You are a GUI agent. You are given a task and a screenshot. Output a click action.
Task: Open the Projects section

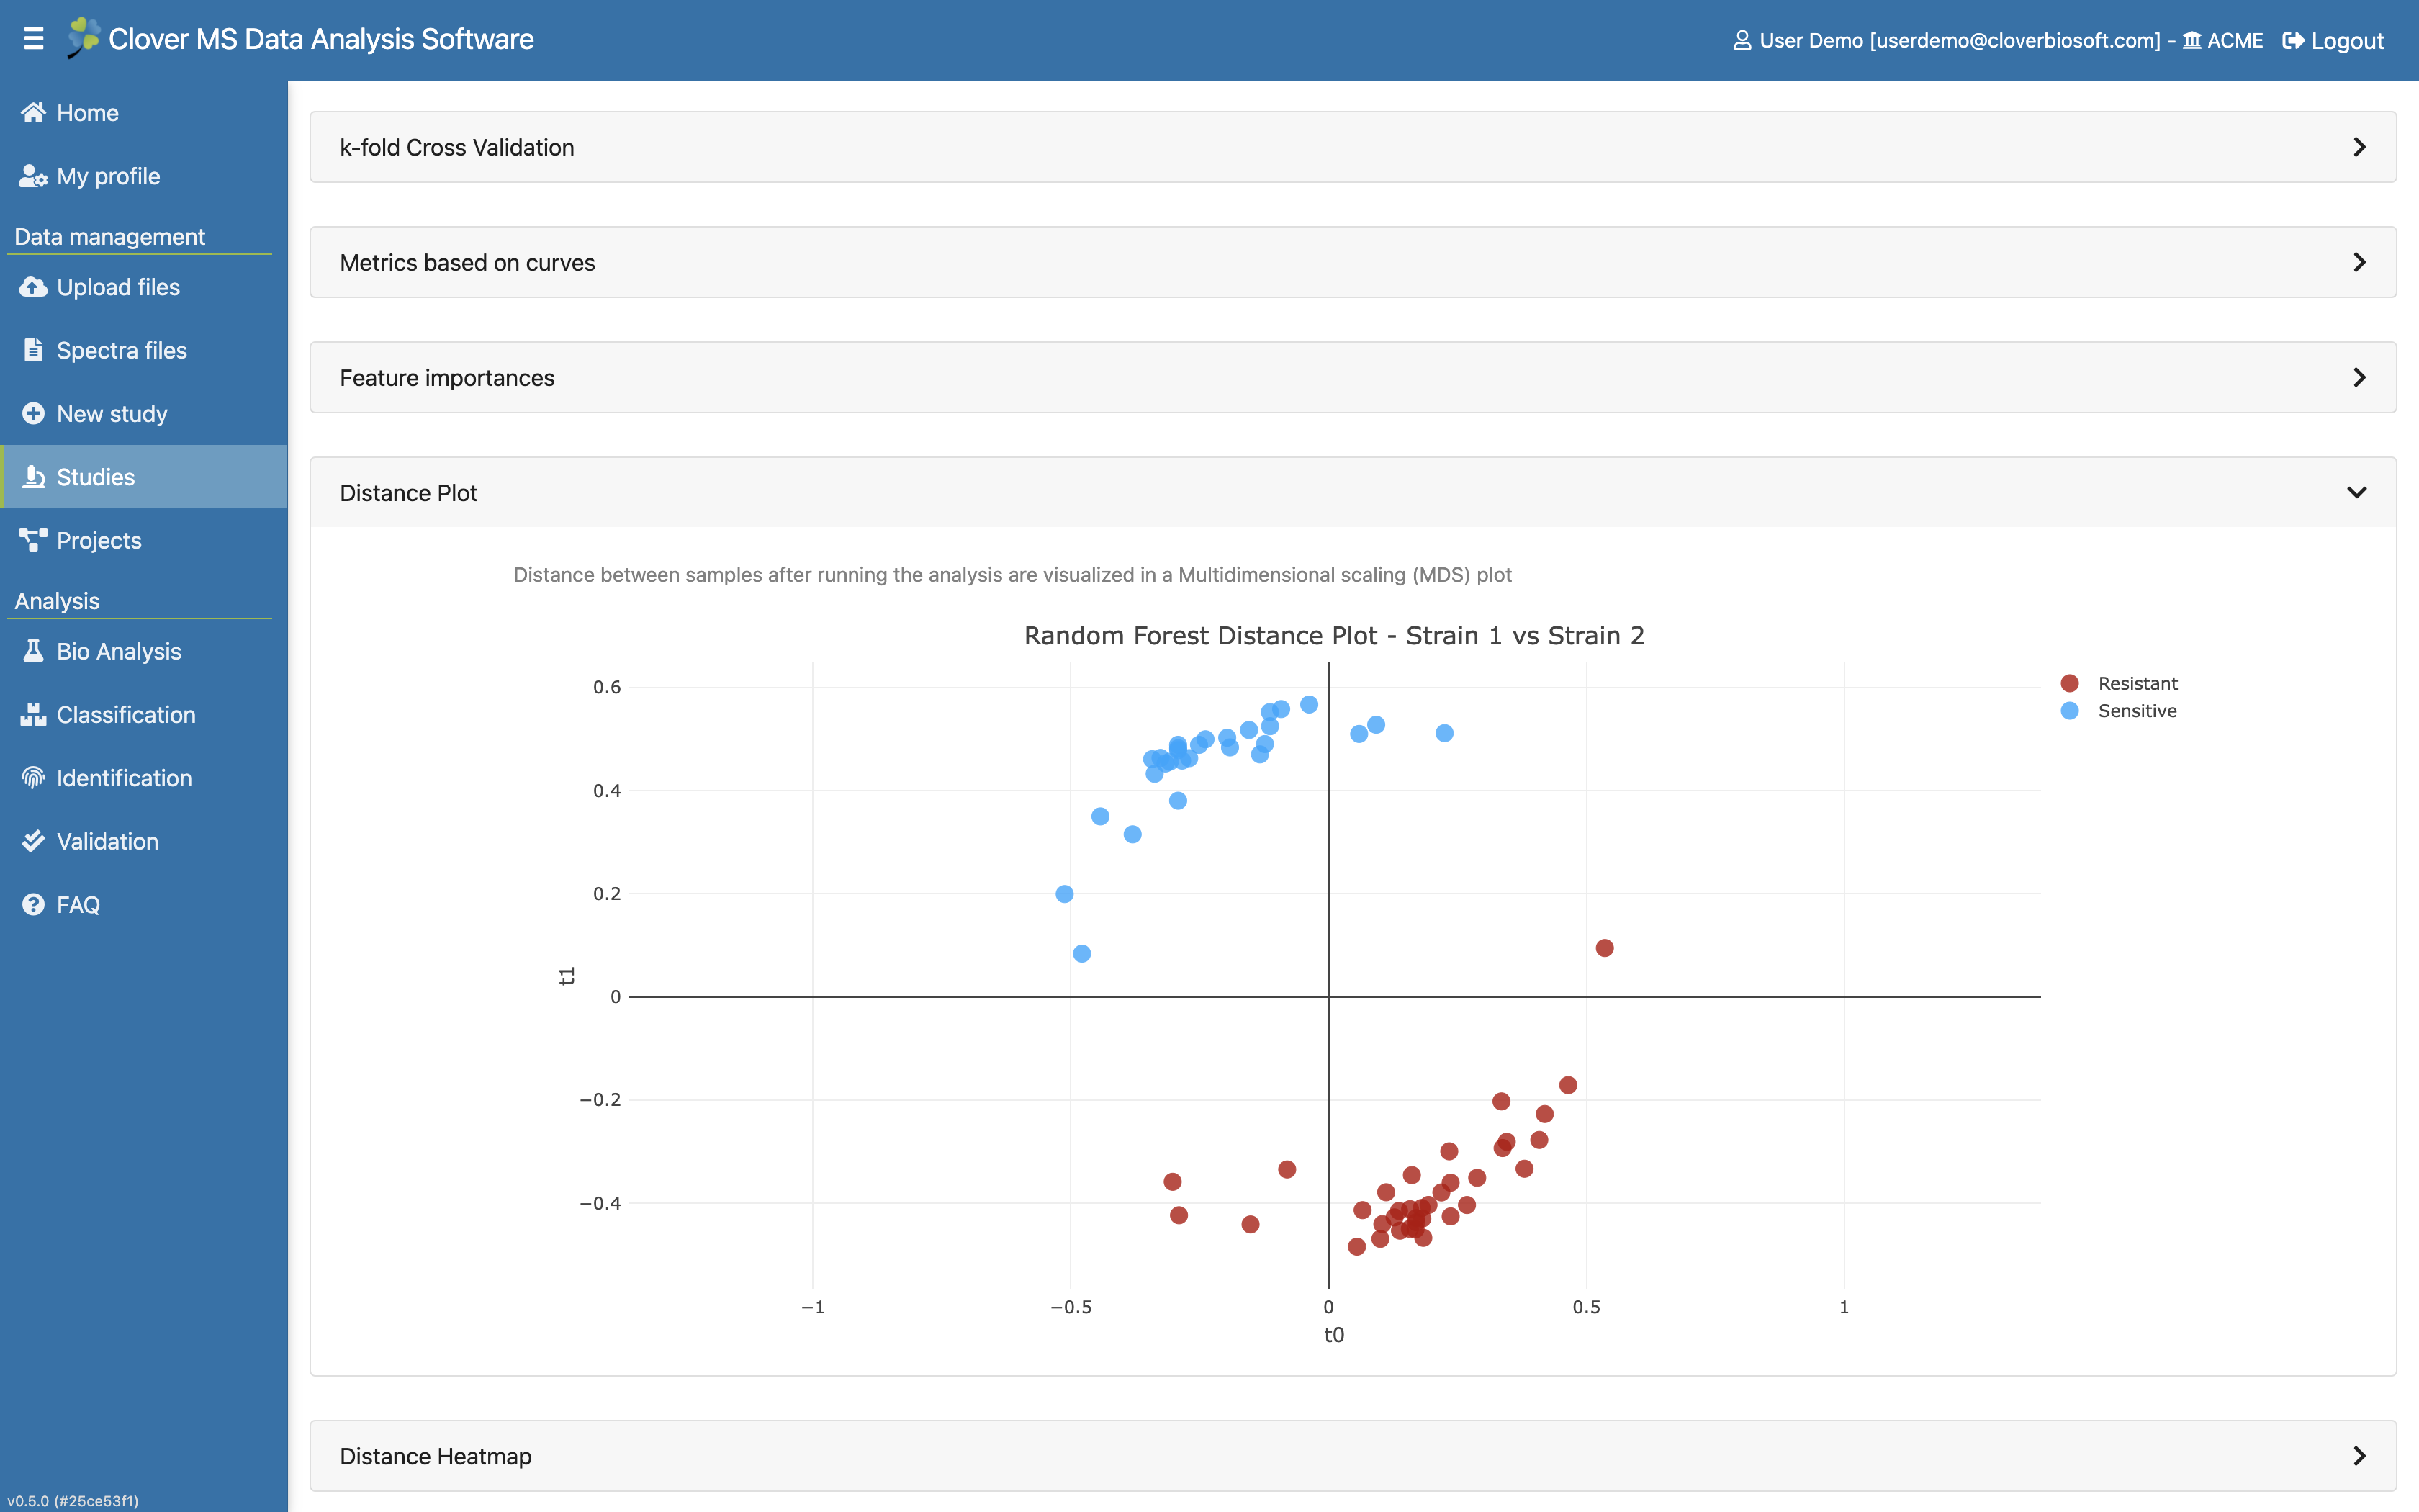[144, 540]
